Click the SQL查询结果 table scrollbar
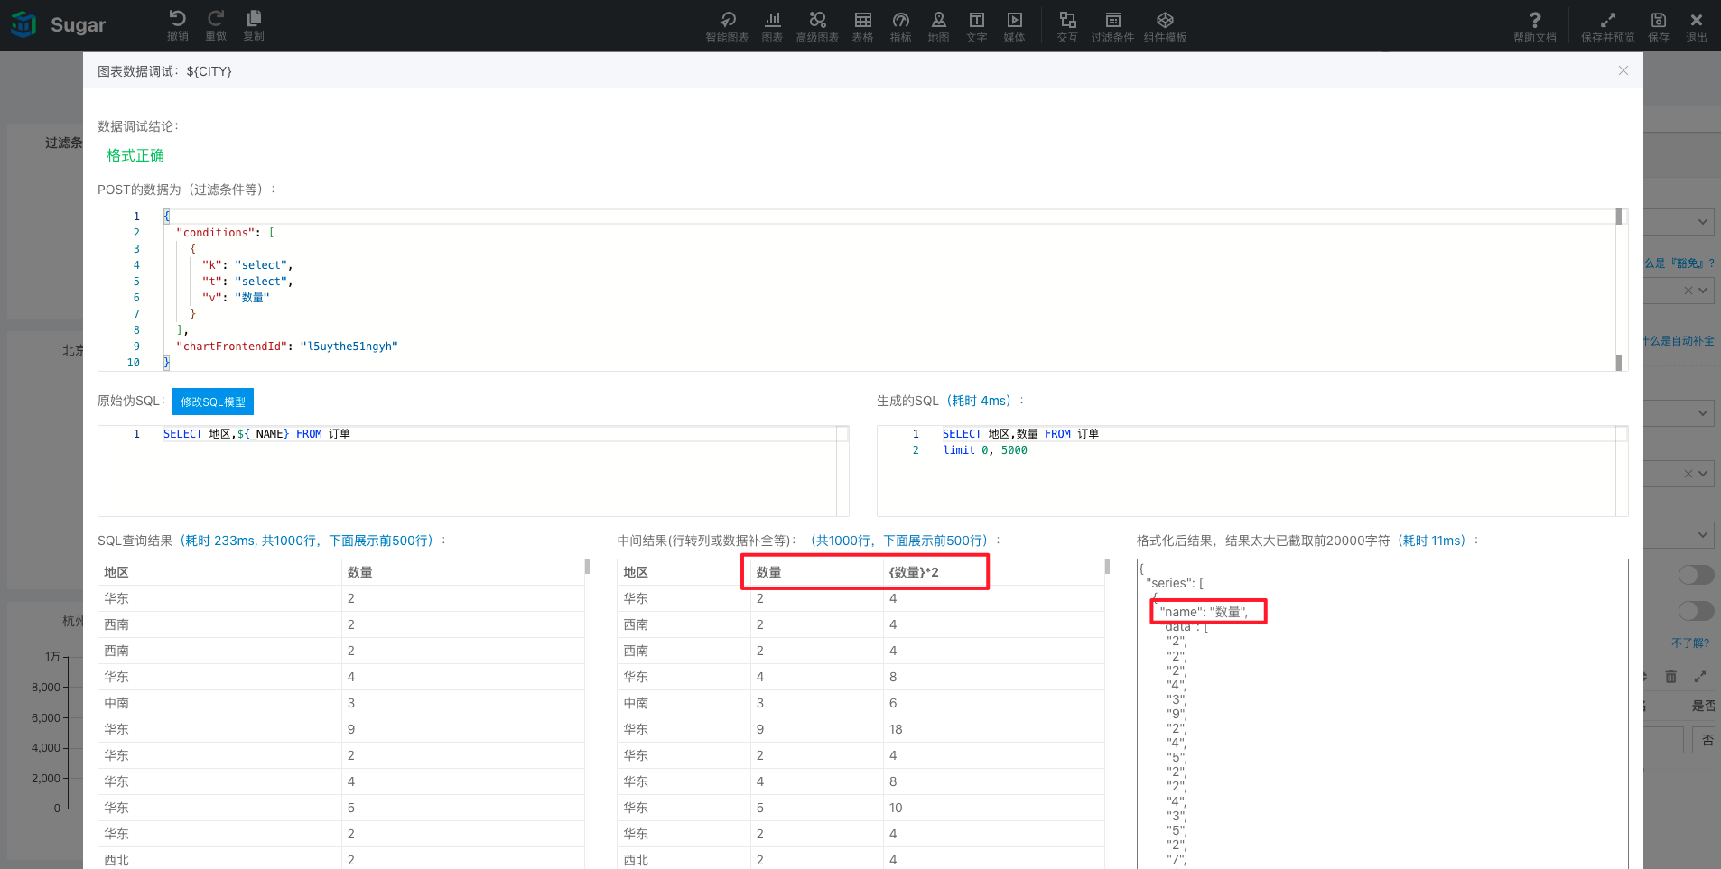The height and width of the screenshot is (869, 1721). [587, 567]
